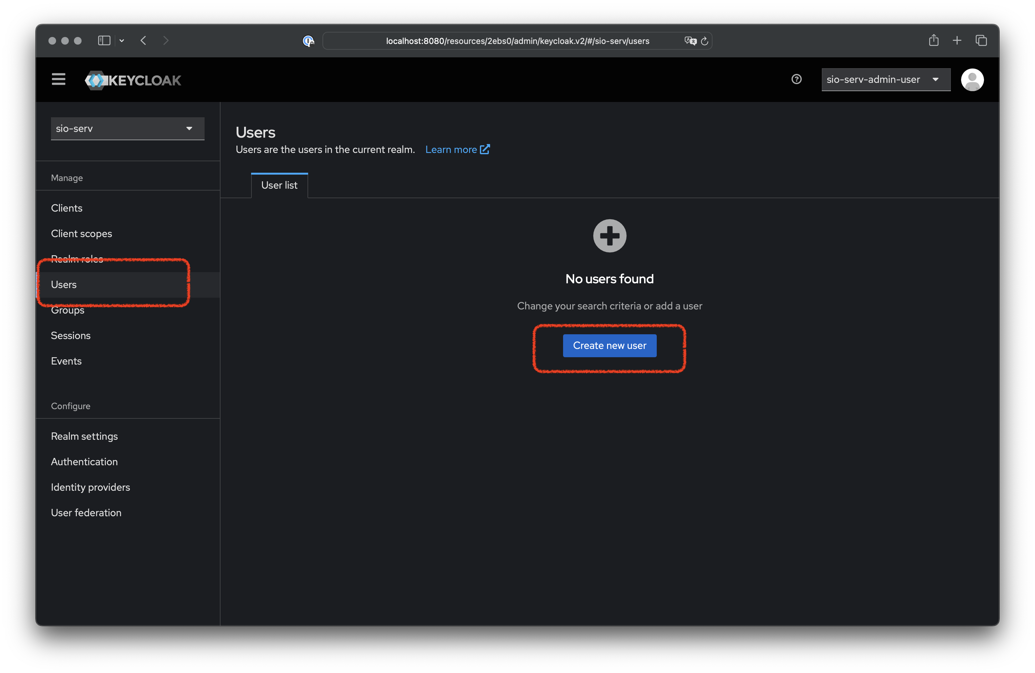
Task: Show tab overview icon
Action: coord(981,40)
